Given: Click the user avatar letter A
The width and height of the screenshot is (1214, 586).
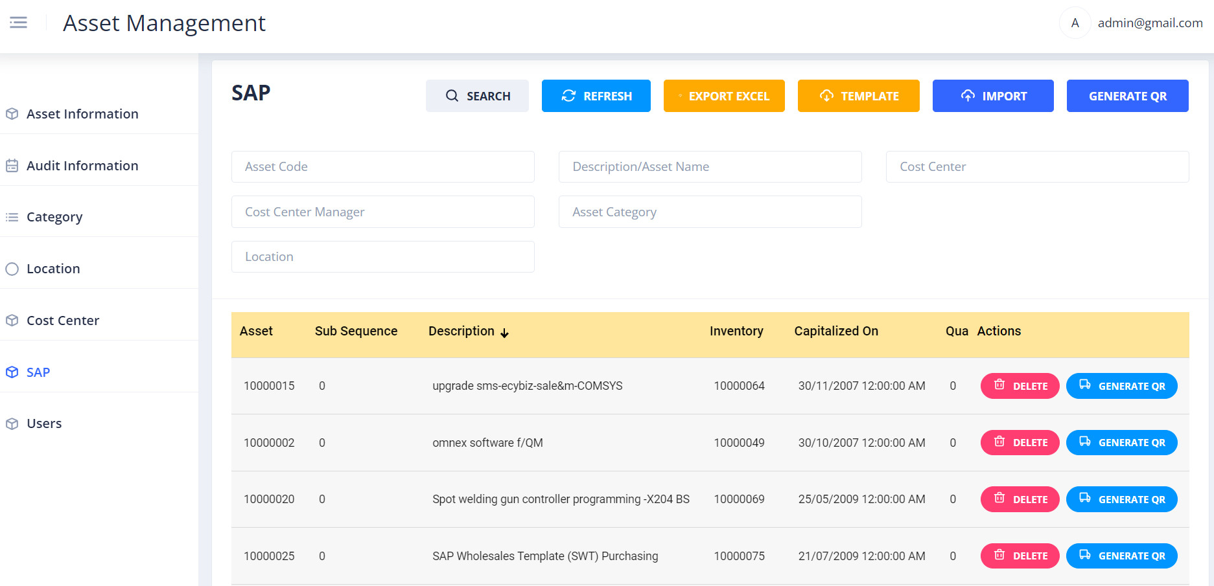Looking at the screenshot, I should [x=1075, y=23].
